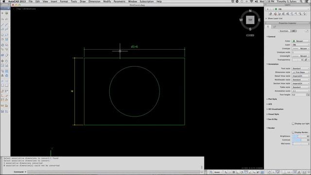This screenshot has width=311, height=175.
Task: Enable Display sun light checkbox
Action: coord(293,123)
